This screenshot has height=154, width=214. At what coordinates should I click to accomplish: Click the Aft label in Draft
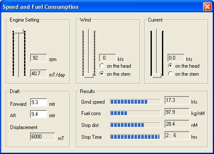click(x=13, y=115)
